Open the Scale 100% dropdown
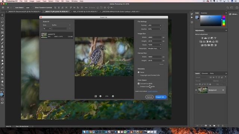This screenshot has height=134, width=239. point(155,45)
